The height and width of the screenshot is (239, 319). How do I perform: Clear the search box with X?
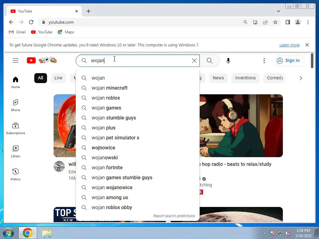click(x=194, y=61)
